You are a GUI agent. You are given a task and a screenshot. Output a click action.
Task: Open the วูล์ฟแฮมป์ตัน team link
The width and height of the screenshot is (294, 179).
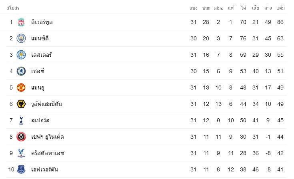(46, 104)
